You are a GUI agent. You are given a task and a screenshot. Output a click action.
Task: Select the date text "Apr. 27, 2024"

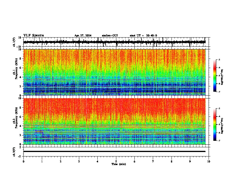pyautogui.click(x=83, y=35)
